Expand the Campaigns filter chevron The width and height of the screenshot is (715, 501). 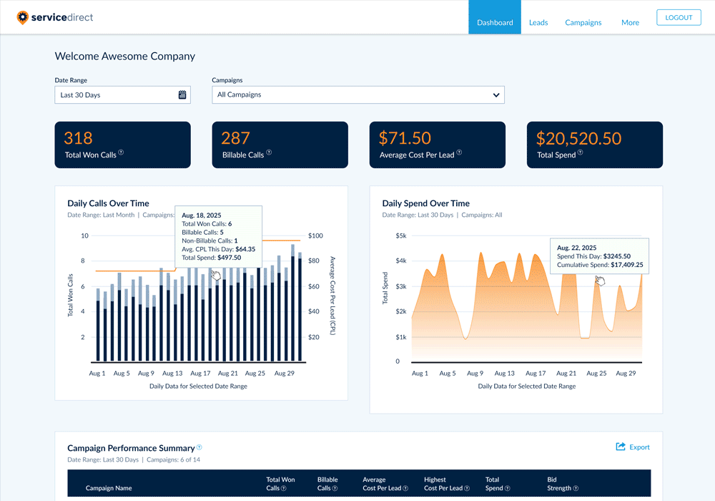495,94
